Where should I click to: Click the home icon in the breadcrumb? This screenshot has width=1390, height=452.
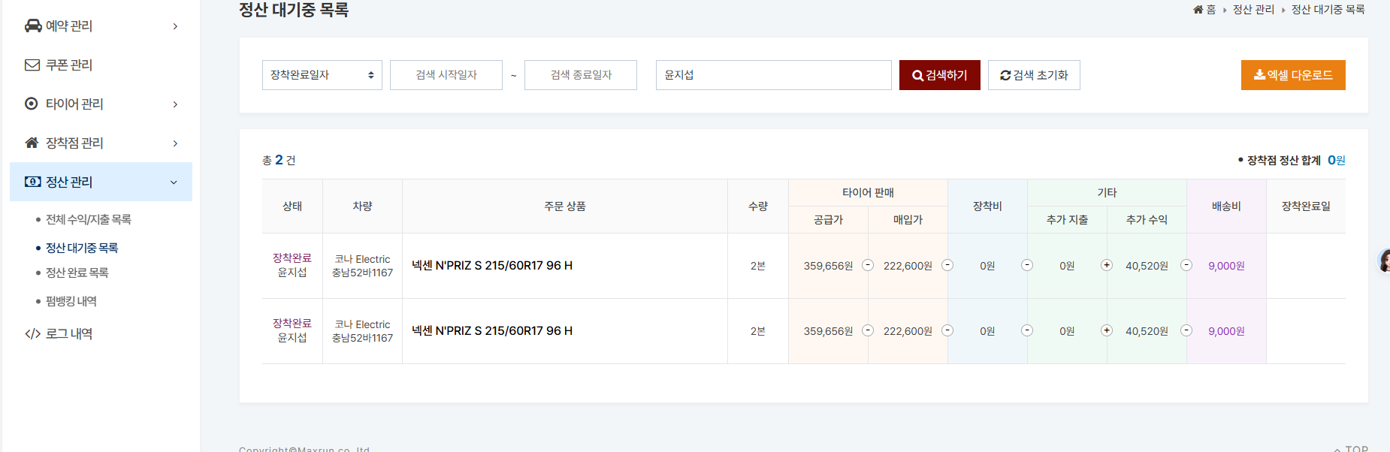click(x=1198, y=10)
